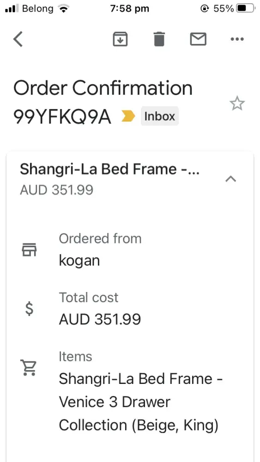Tap the store icon beside Ordered from

pyautogui.click(x=29, y=249)
